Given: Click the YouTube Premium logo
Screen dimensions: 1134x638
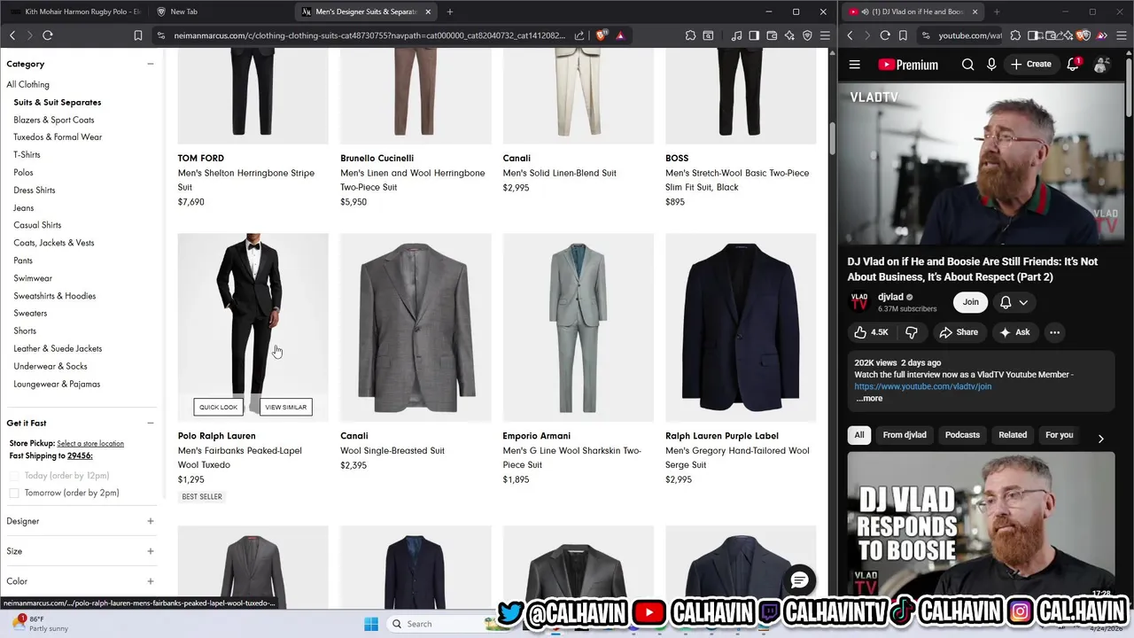Looking at the screenshot, I should click(908, 64).
